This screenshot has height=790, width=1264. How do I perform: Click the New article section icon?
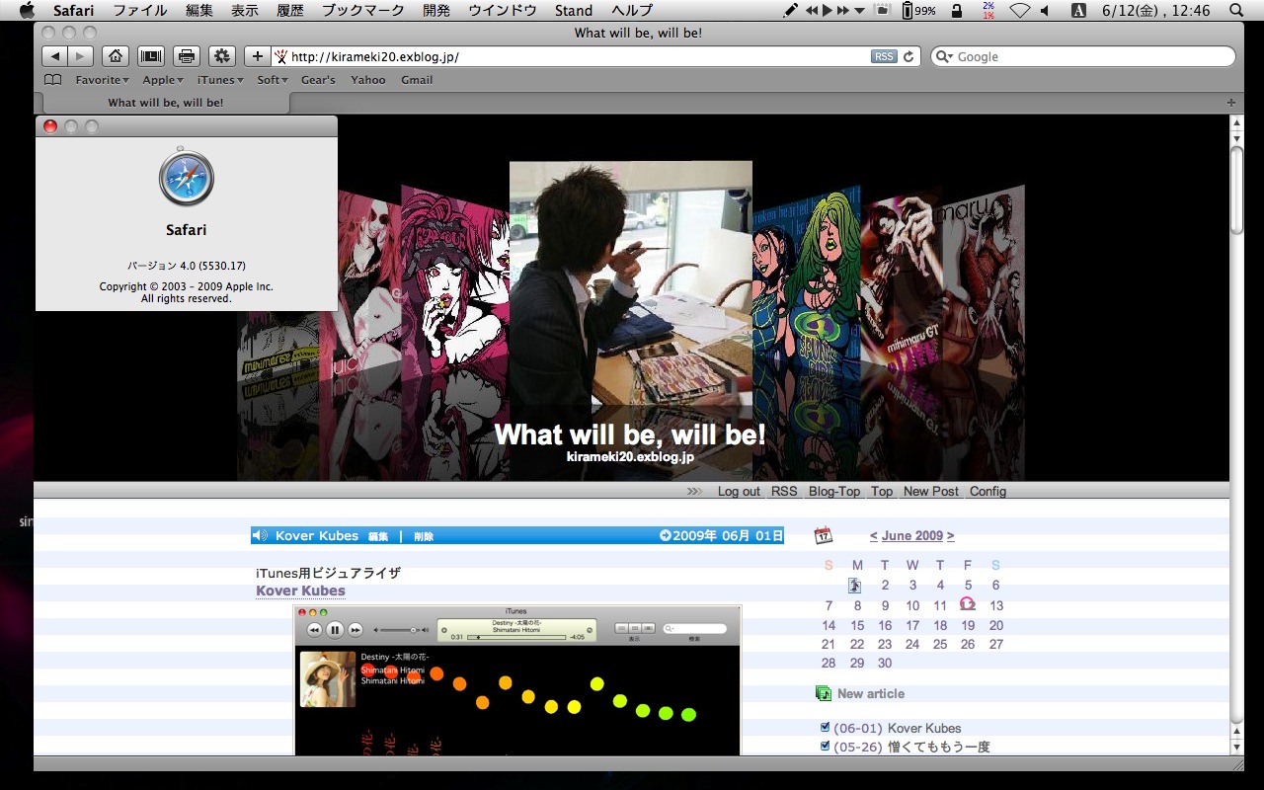click(824, 693)
